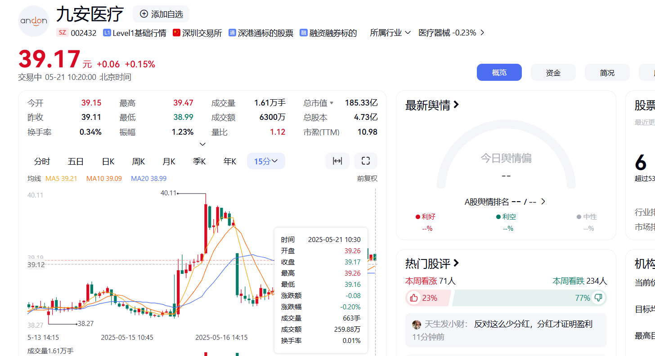Switch to 概览 tab

(499, 72)
